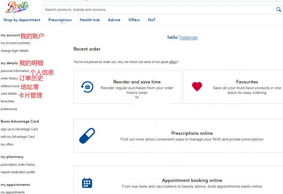The height and width of the screenshot is (194, 283).
Task: Open the Health hub menu
Action: 90,20
